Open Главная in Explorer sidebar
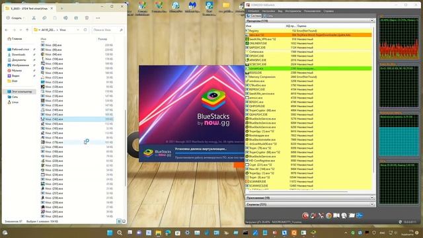Screen dimensions: 423x238 (15, 39)
